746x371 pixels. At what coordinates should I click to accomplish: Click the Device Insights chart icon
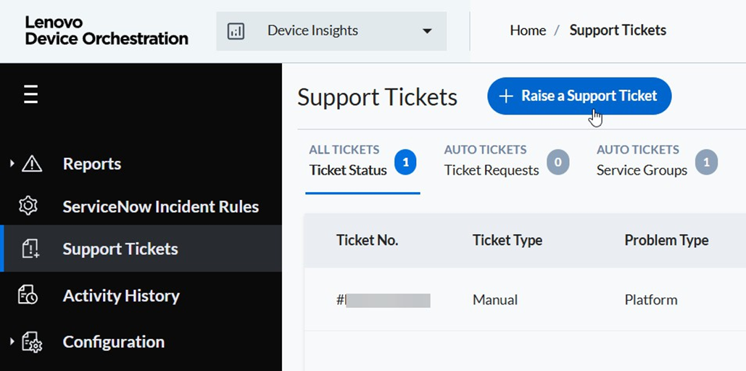click(236, 31)
